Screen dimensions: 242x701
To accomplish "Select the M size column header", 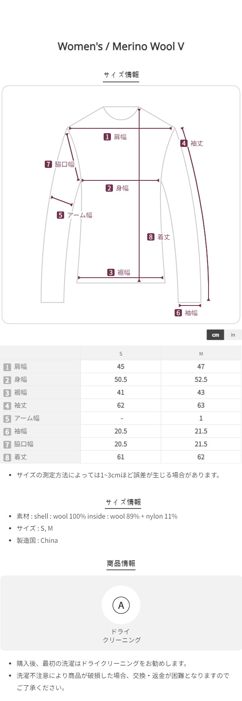I will tap(201, 354).
